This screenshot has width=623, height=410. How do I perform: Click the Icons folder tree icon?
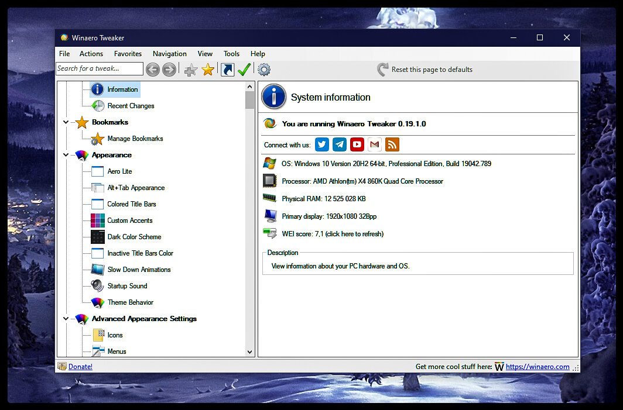pos(98,335)
